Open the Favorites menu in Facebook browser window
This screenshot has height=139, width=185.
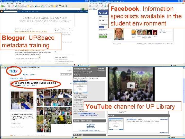[x=101, y=3]
